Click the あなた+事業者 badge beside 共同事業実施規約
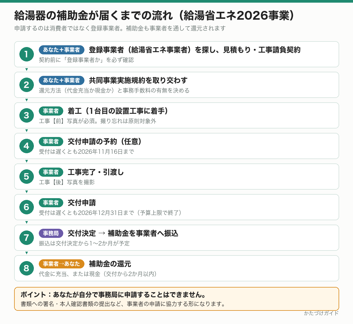The image size is (353, 324). pos(61,80)
